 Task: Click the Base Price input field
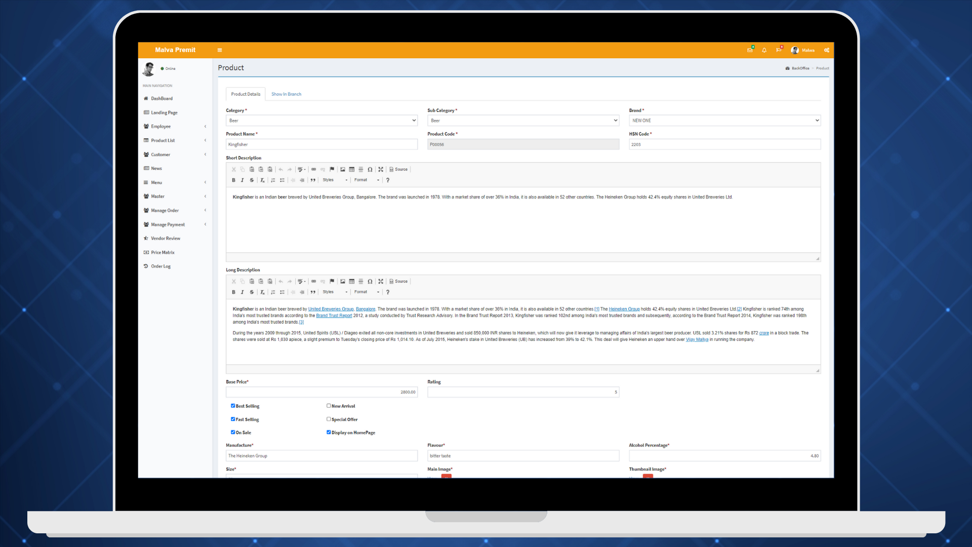click(321, 392)
